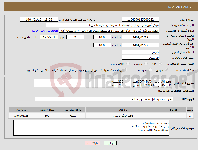
Task: Click the resize handle of buyer notes textarea
Action: [x=15, y=134]
